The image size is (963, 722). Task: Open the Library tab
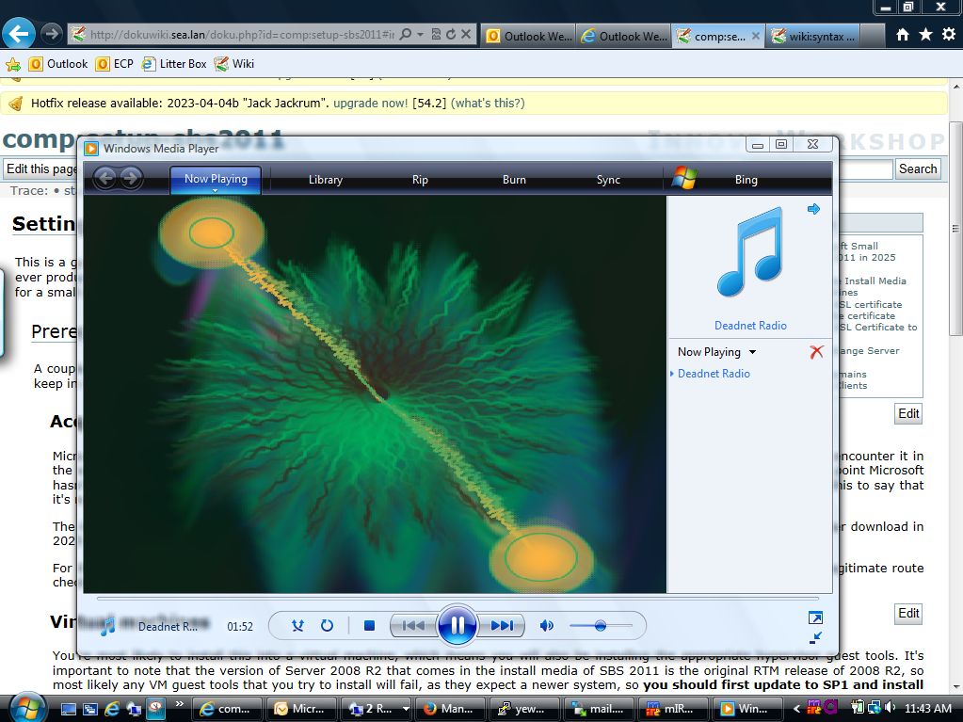tap(325, 179)
